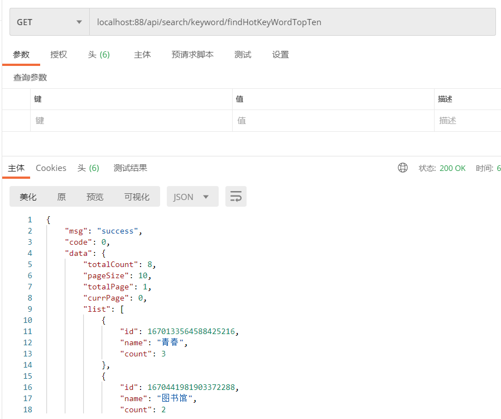
Task: Open the response Cookies tab
Action: coord(51,168)
